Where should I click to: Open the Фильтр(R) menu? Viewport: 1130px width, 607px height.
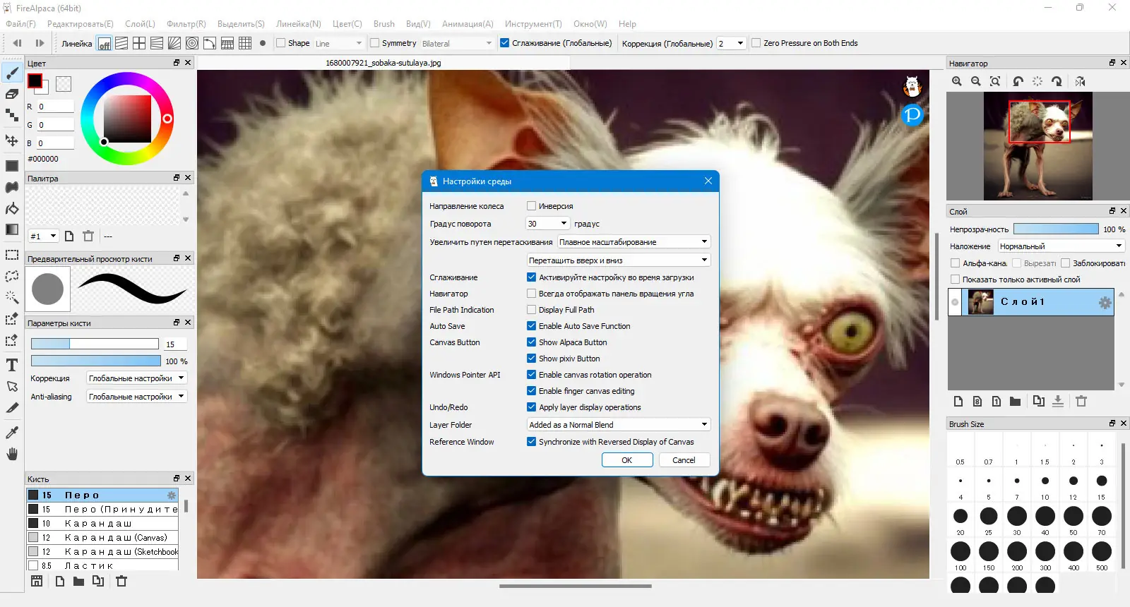click(x=186, y=24)
